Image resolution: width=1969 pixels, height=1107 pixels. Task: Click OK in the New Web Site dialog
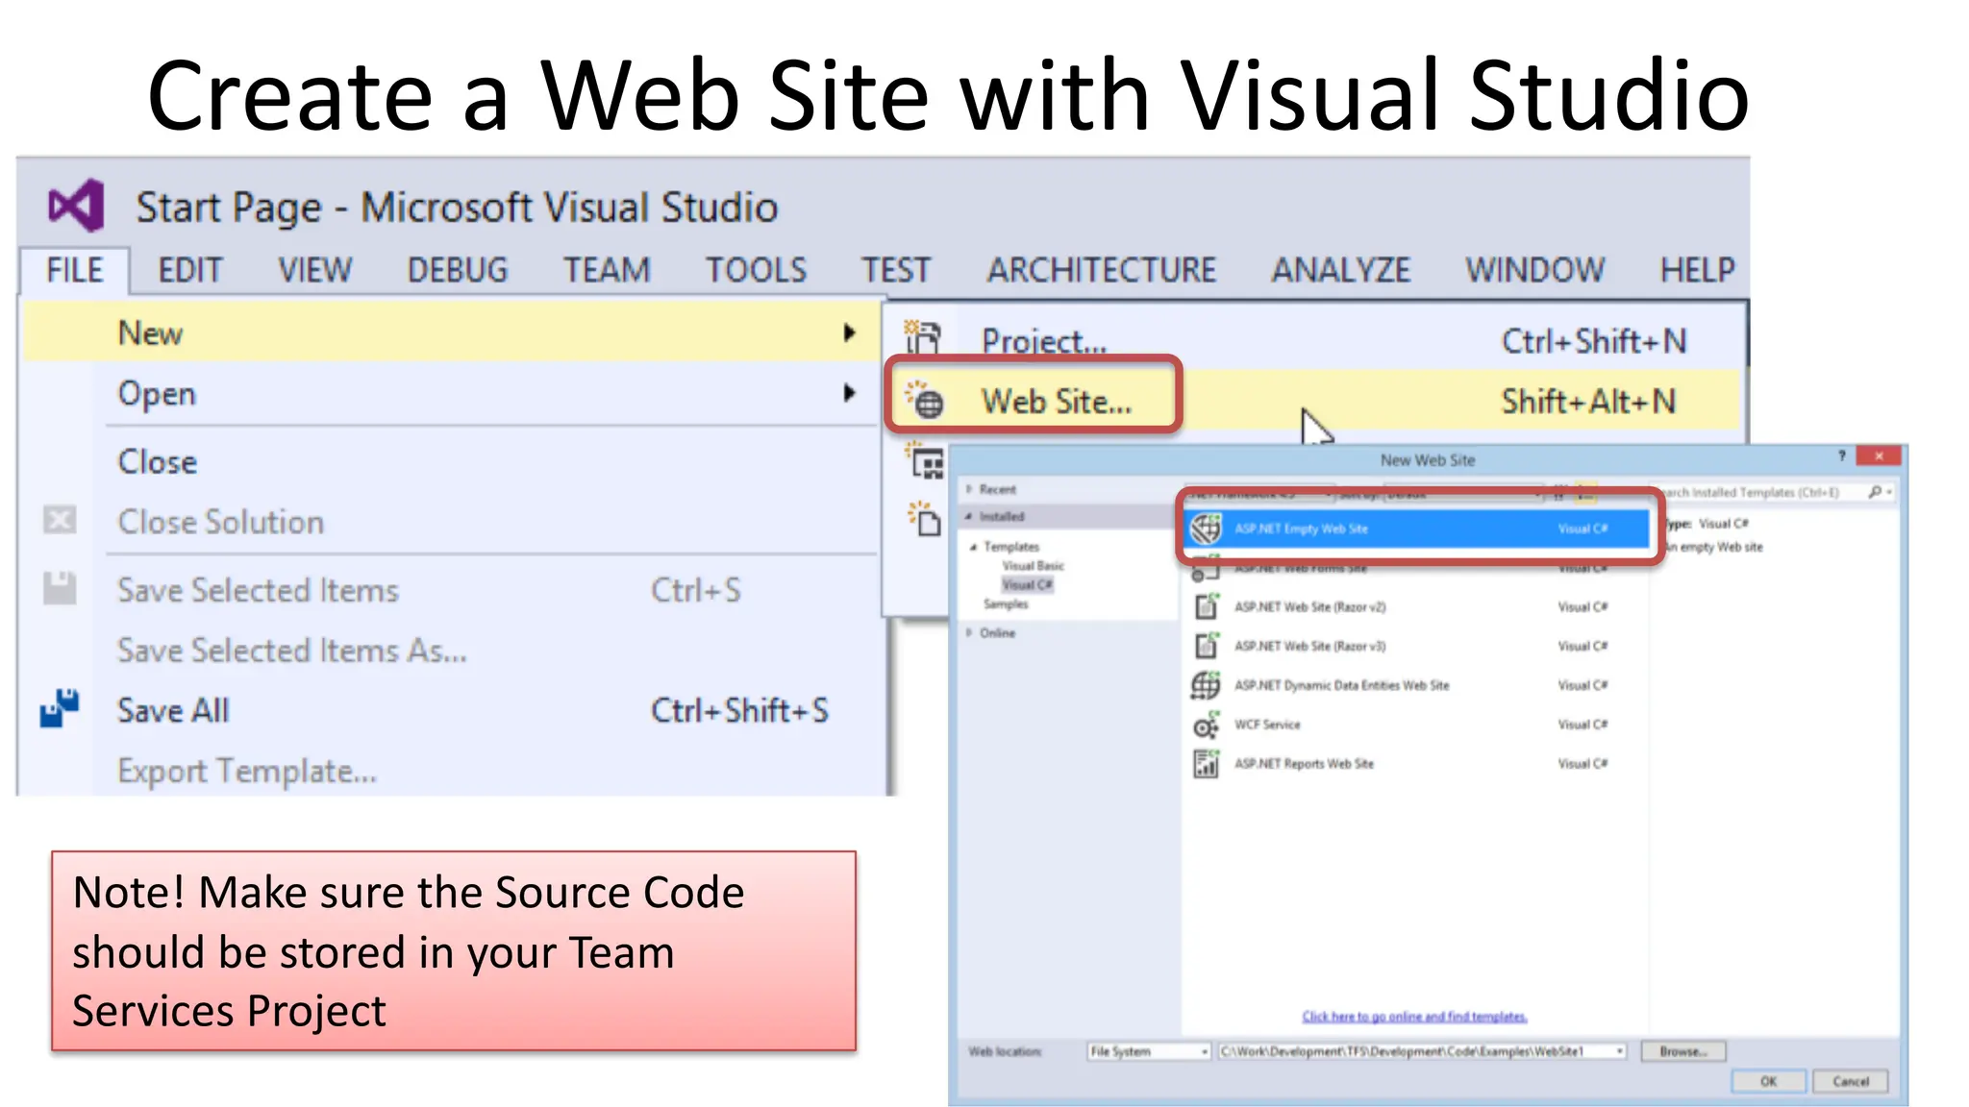coord(1768,1081)
